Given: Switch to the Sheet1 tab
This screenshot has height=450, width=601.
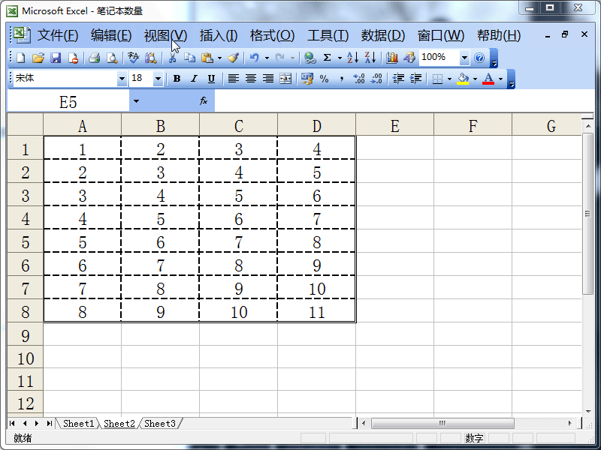Looking at the screenshot, I should click(79, 423).
